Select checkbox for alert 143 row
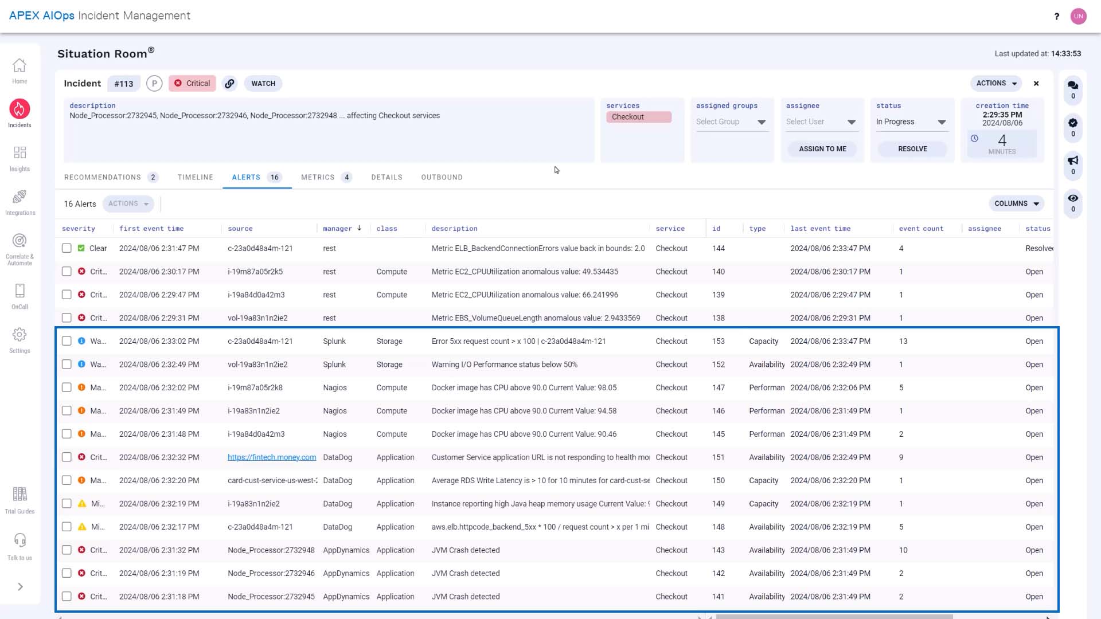Image resolution: width=1101 pixels, height=619 pixels. click(67, 550)
